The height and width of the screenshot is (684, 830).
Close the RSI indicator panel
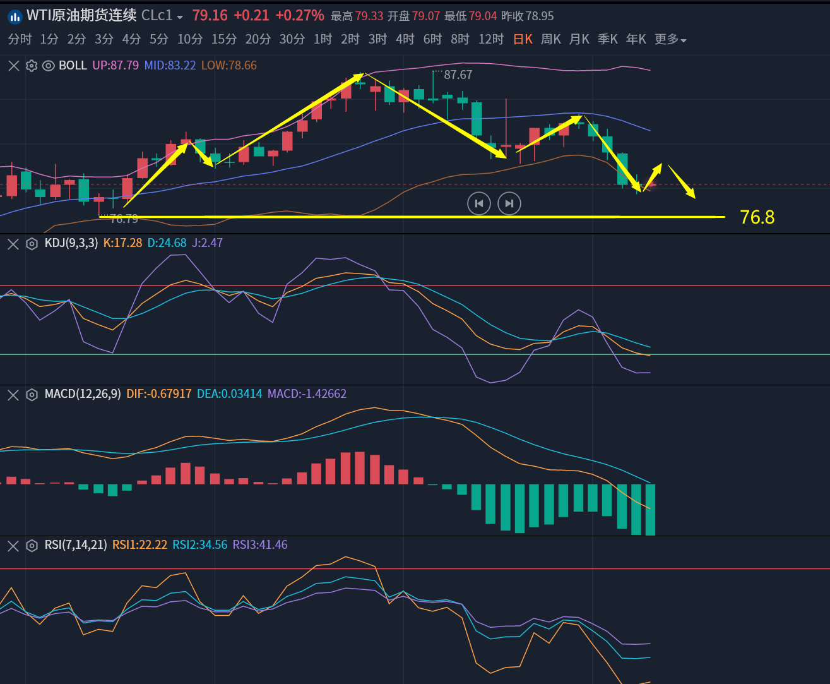coord(13,546)
